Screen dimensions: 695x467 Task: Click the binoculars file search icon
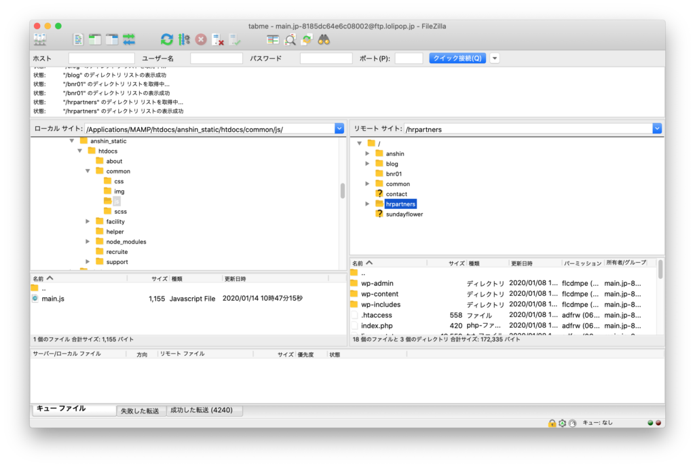[x=324, y=39]
